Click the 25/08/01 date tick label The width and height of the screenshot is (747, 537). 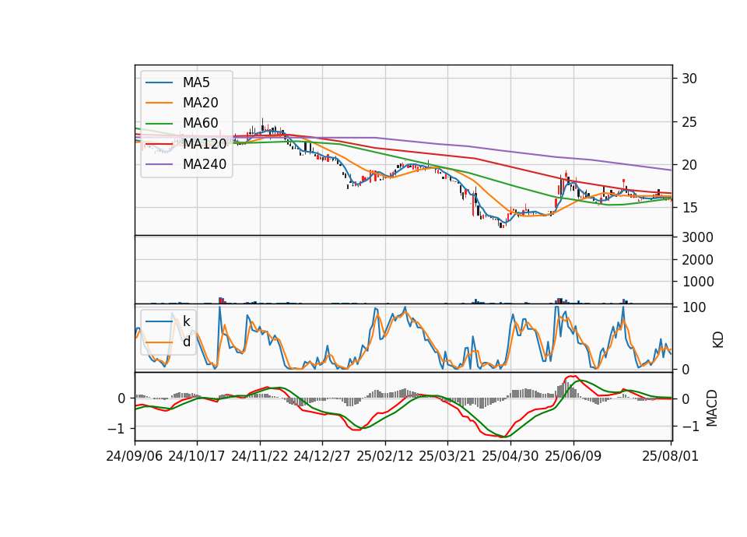click(x=670, y=456)
